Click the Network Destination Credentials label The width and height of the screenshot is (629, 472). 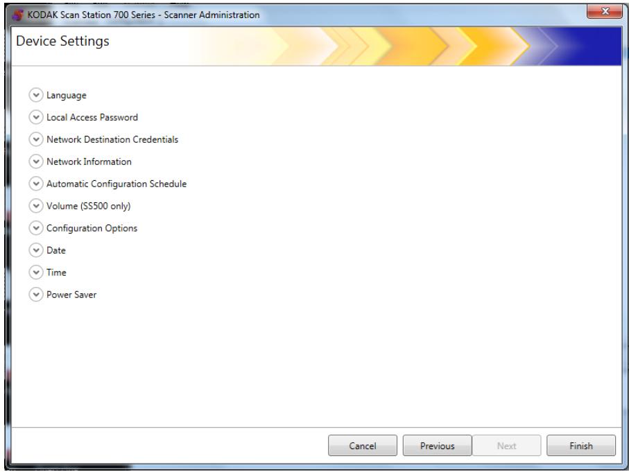tap(112, 139)
